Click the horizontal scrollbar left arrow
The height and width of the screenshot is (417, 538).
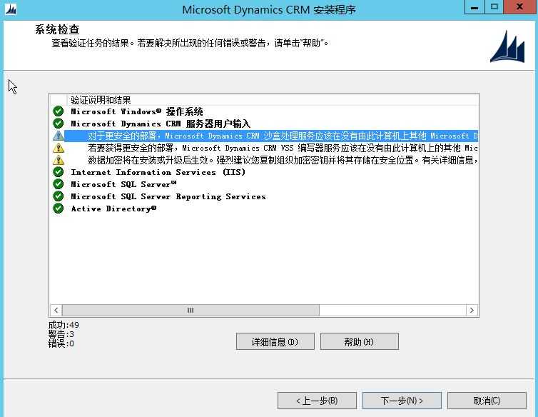pos(56,310)
